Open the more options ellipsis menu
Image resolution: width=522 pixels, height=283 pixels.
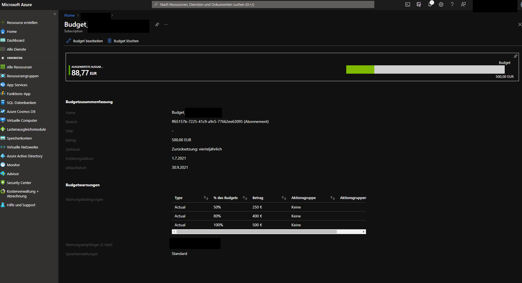click(166, 24)
